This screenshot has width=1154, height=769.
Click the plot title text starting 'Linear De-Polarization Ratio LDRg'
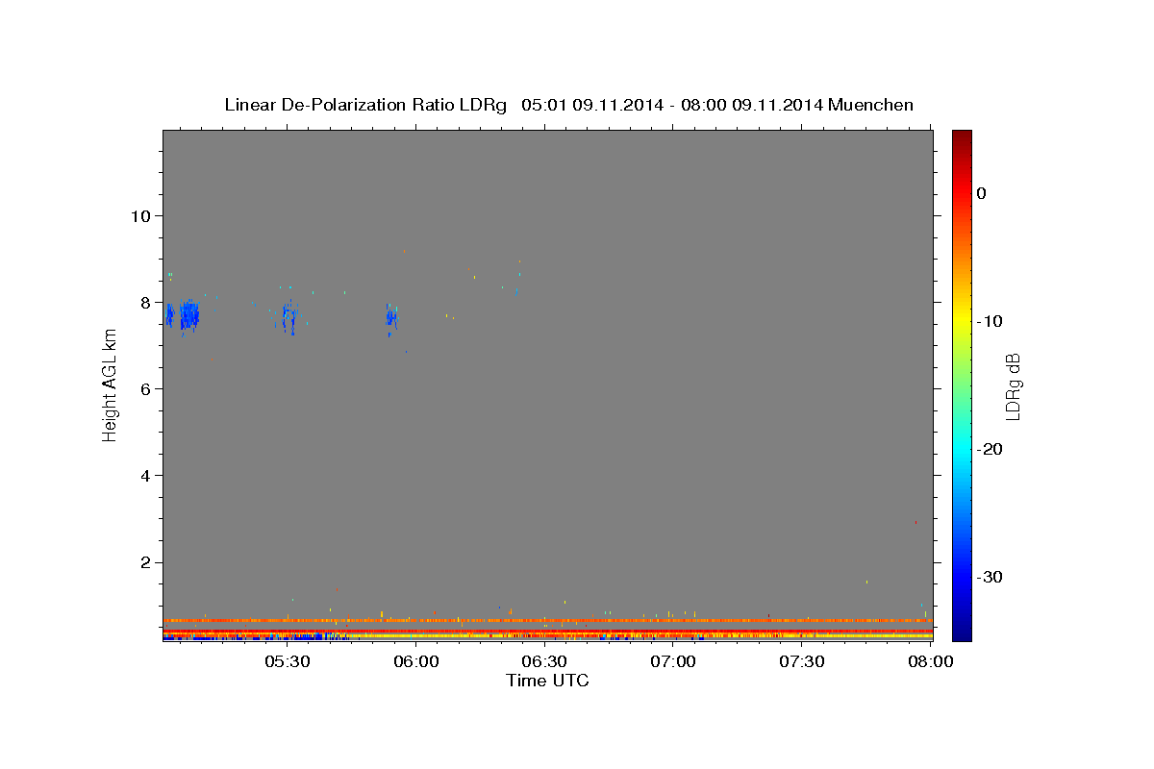568,105
